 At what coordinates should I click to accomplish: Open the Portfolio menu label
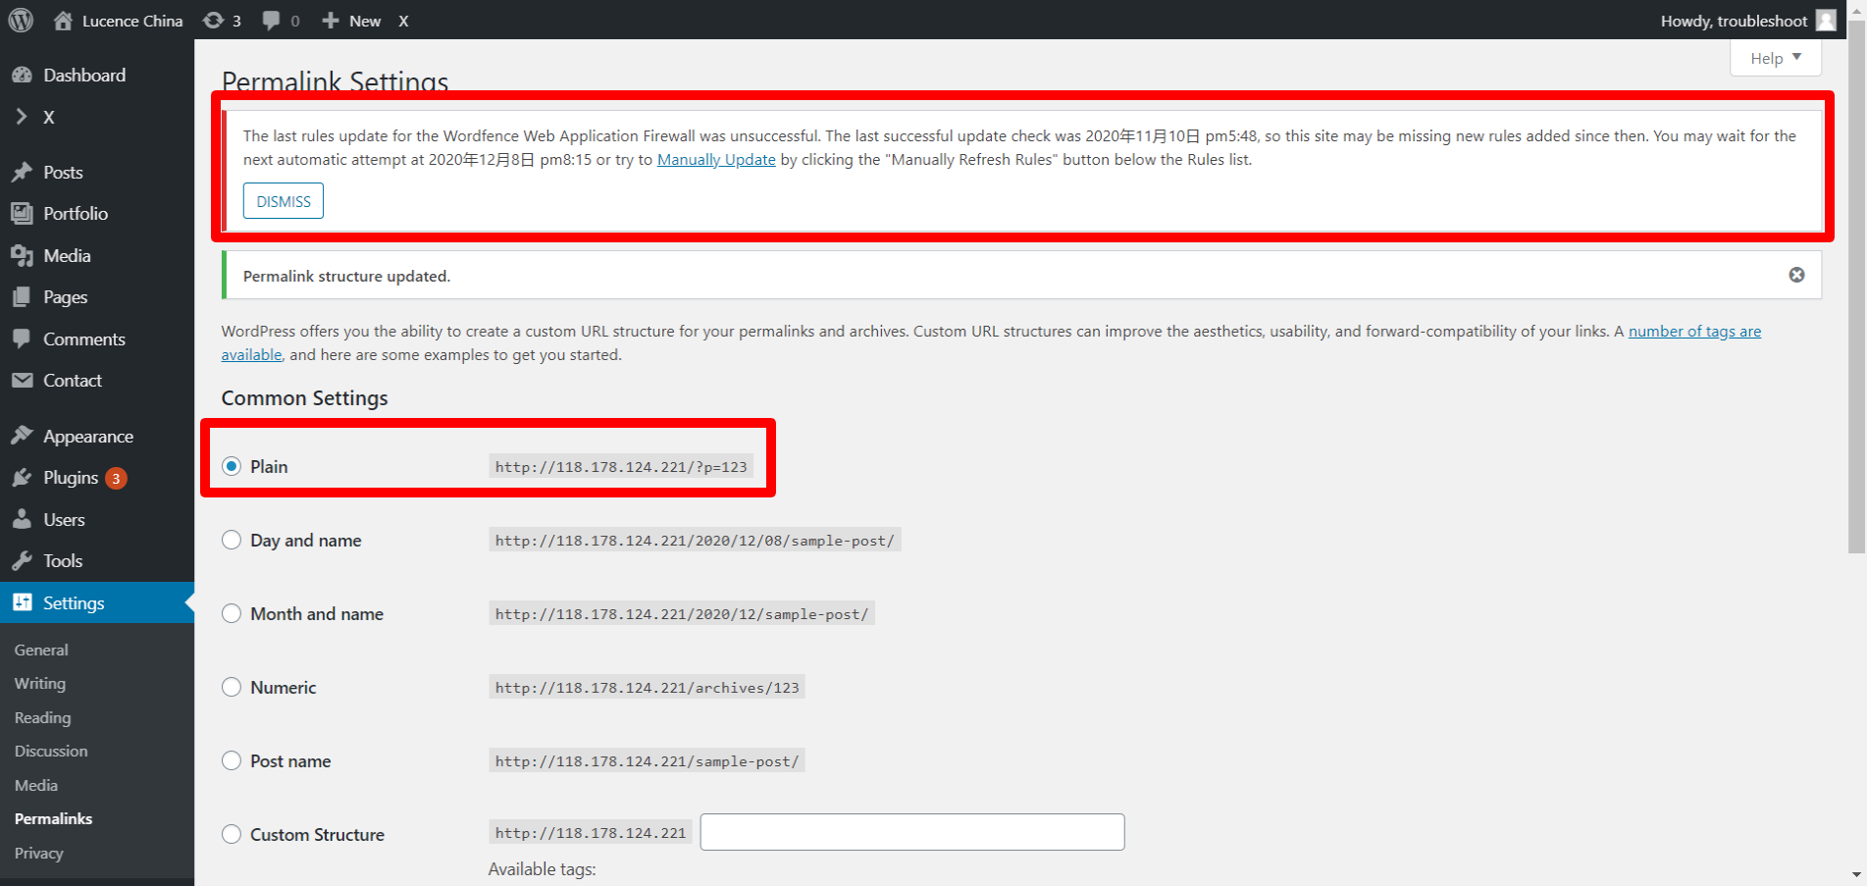76,214
